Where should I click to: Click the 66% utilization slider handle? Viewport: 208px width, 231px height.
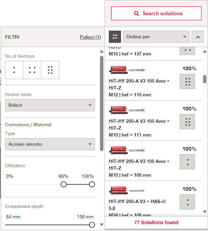click(64, 184)
